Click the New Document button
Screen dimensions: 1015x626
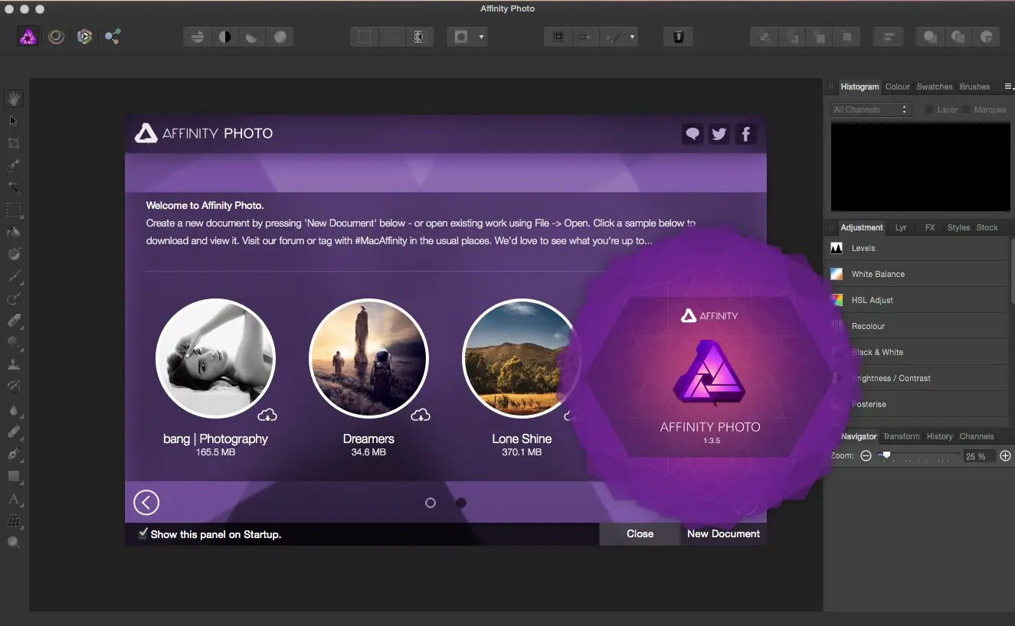pyautogui.click(x=723, y=534)
